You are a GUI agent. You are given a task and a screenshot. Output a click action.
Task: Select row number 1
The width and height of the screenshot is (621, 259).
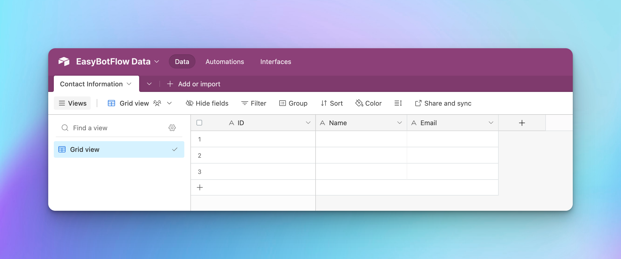(200, 139)
